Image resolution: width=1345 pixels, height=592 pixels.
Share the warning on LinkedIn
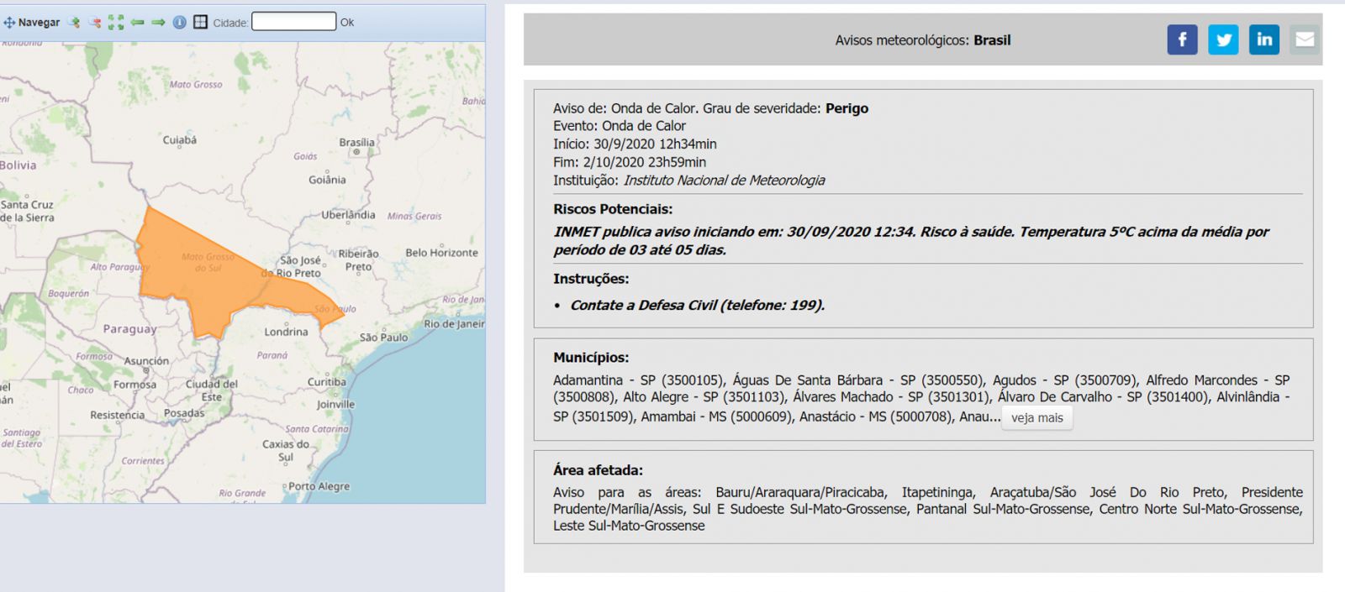(1263, 39)
